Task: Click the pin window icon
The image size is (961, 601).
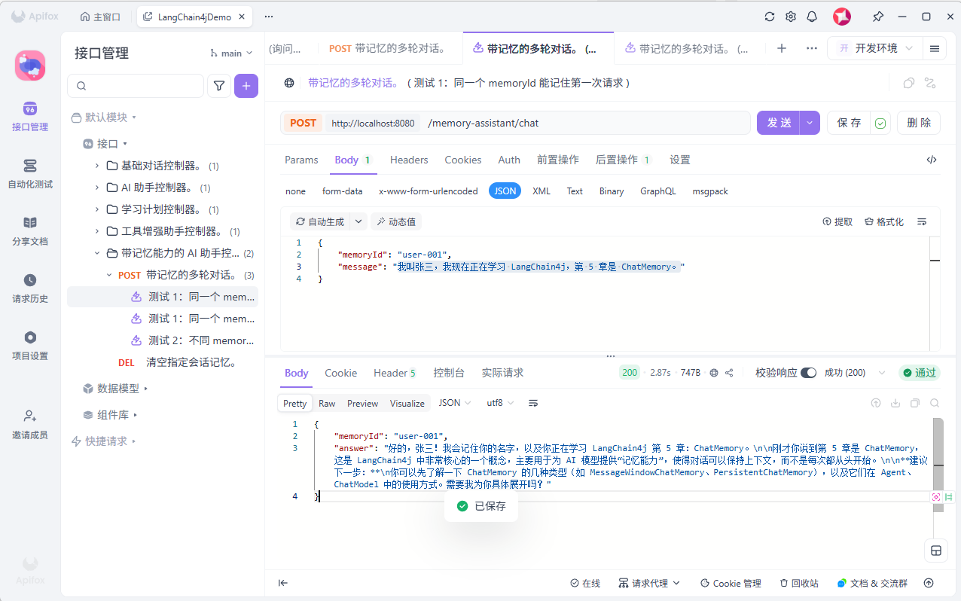Action: (877, 17)
